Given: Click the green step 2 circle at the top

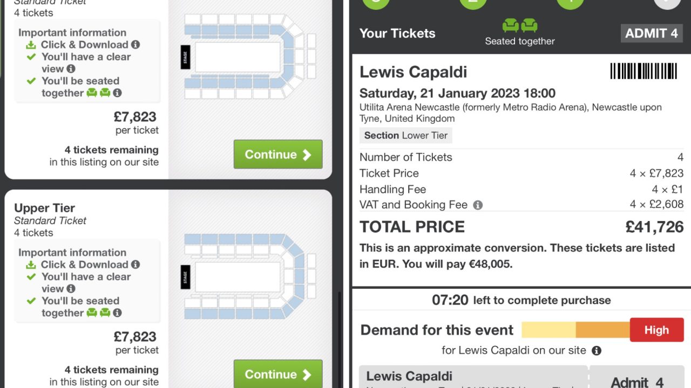Looking at the screenshot, I should (473, 2).
